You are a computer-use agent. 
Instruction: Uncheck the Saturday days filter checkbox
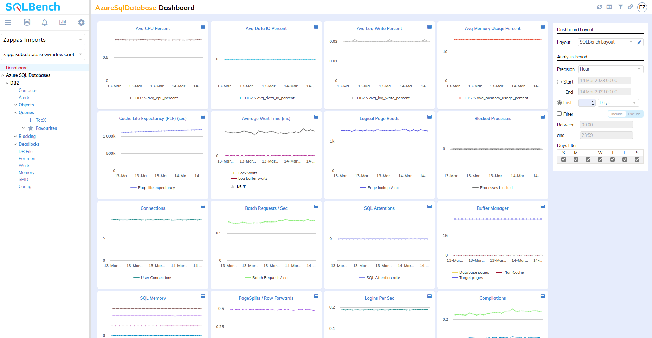637,160
